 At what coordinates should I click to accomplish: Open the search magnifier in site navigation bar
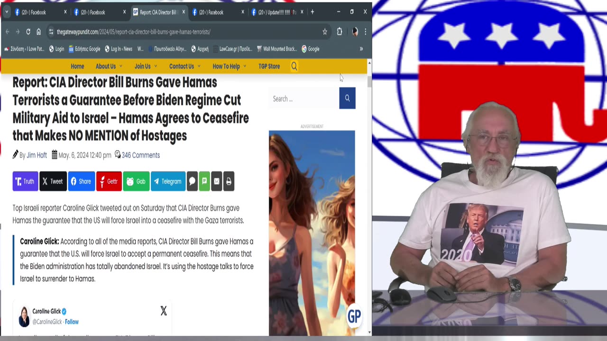point(294,66)
